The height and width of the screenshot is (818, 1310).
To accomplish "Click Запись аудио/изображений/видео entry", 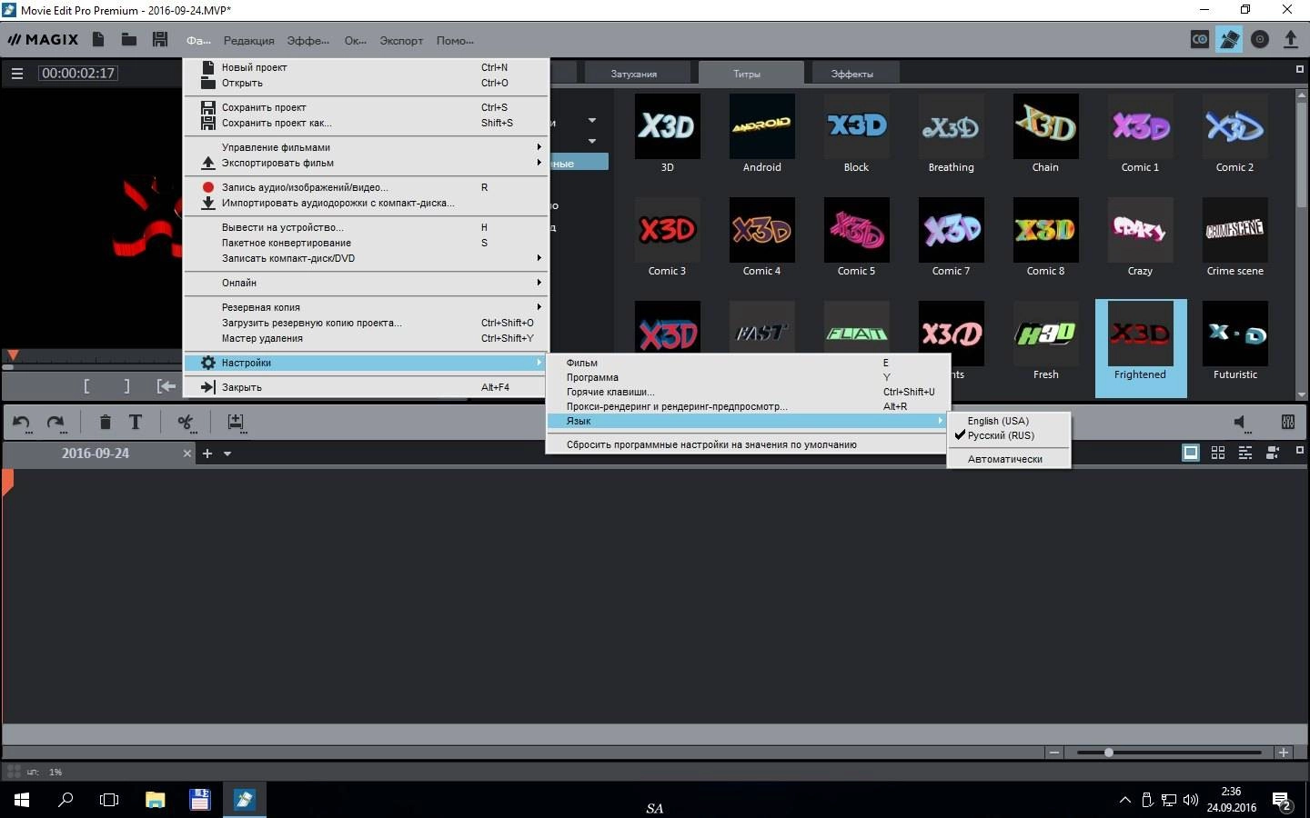I will point(366,187).
